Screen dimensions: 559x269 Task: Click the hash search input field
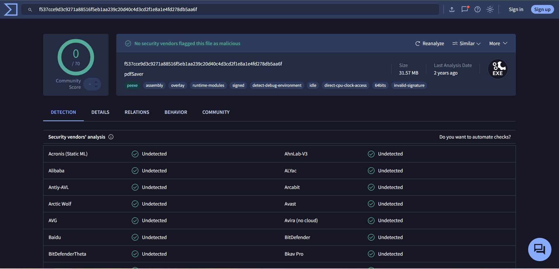pyautogui.click(x=233, y=10)
